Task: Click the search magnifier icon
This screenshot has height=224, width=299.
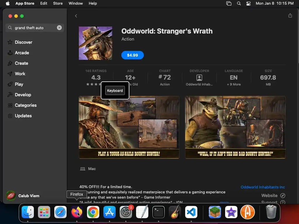Action: click(10, 28)
